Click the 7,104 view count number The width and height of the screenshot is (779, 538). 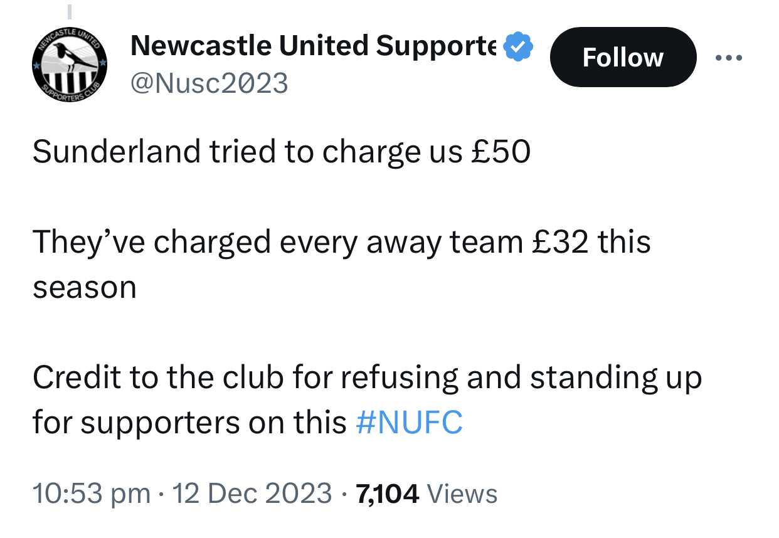coord(387,493)
